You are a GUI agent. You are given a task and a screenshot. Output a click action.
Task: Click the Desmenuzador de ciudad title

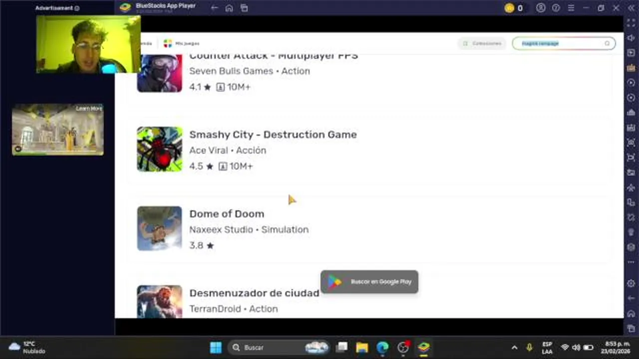tap(254, 293)
